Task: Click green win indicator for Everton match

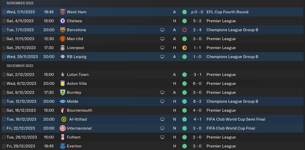Action: click(x=185, y=146)
